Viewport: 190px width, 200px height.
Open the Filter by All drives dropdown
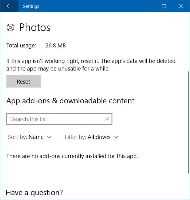coord(92,137)
